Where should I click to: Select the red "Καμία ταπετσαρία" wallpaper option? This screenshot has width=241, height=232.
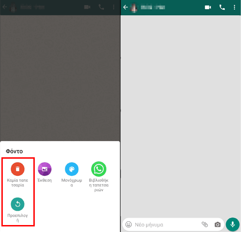pos(18,169)
